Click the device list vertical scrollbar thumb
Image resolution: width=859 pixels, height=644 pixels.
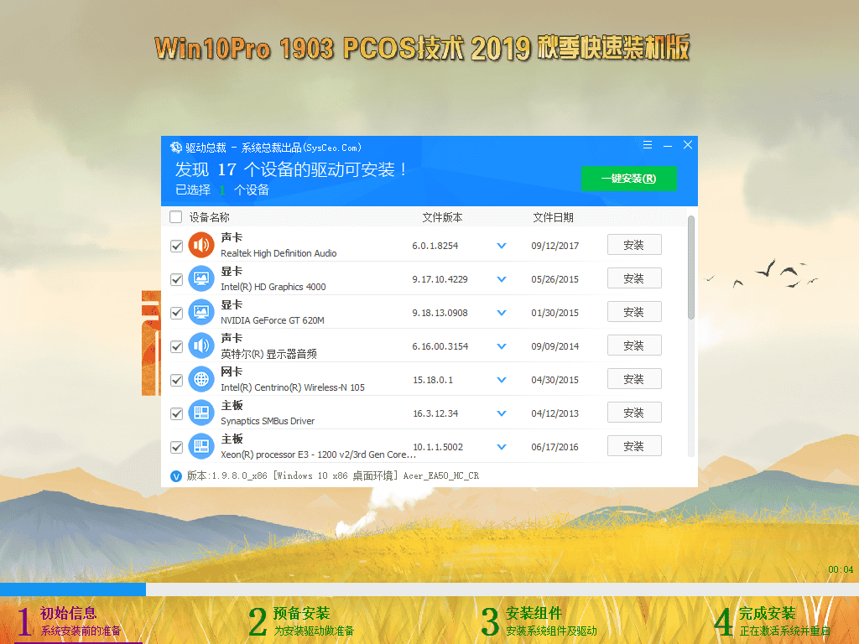point(691,267)
